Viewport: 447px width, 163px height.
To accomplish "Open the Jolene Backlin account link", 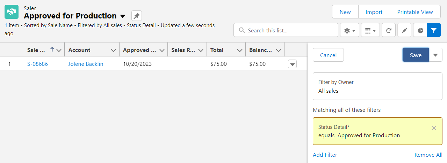I will [86, 64].
